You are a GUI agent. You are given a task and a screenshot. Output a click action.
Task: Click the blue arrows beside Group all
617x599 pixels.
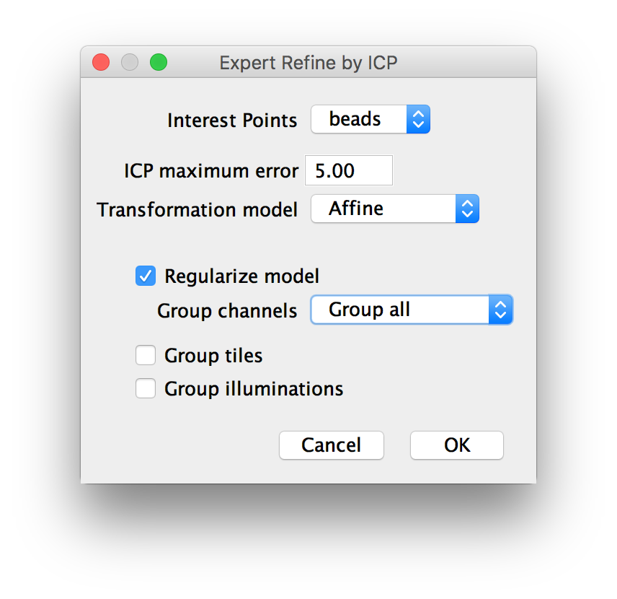(500, 310)
